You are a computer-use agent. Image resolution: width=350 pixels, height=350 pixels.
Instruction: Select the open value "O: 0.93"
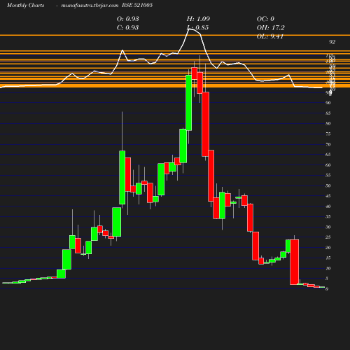pyautogui.click(x=128, y=19)
